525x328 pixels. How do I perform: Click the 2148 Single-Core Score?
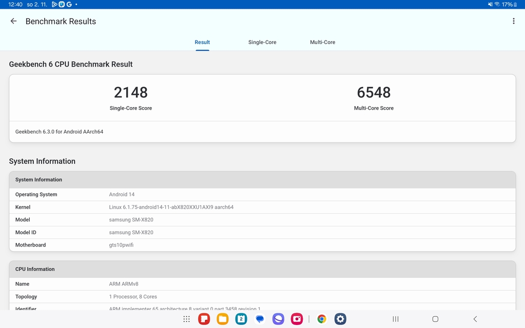coord(131,93)
